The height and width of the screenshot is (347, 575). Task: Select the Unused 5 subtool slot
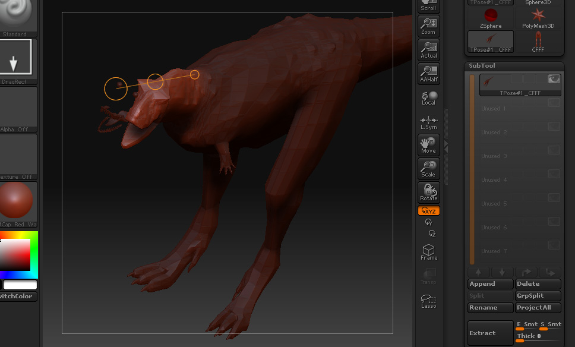coord(520,204)
